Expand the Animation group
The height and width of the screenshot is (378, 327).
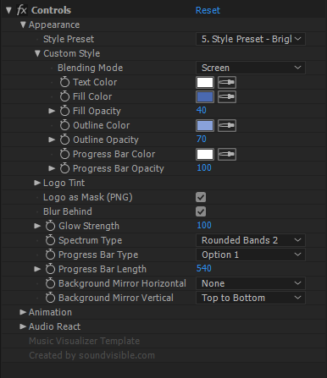(23, 312)
